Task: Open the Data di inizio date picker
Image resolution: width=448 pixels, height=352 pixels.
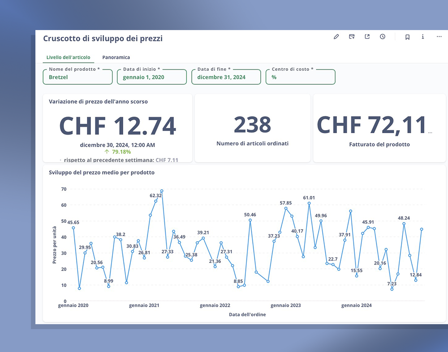Action: [x=152, y=77]
